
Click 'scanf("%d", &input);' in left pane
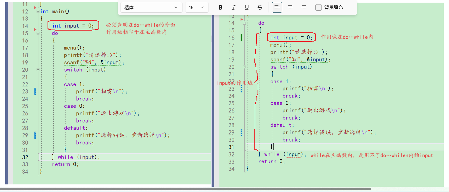coord(94,62)
